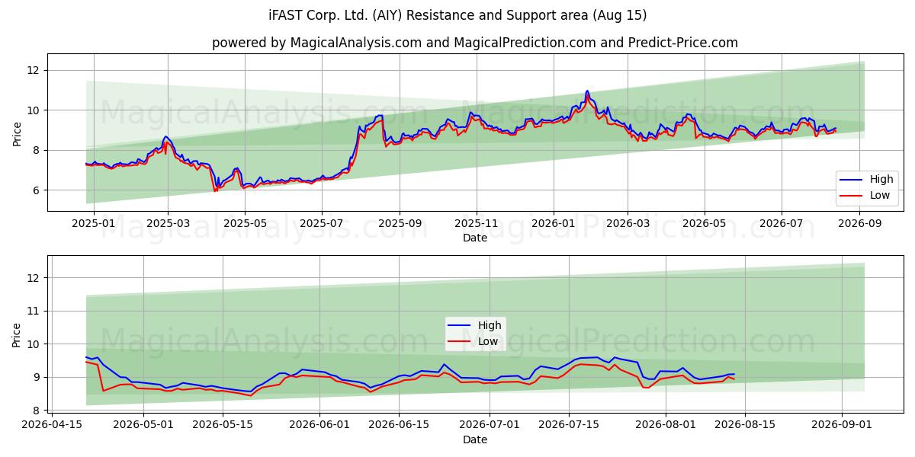
Task: Click the '11' price tick on the bottom chart
Action: [35, 311]
